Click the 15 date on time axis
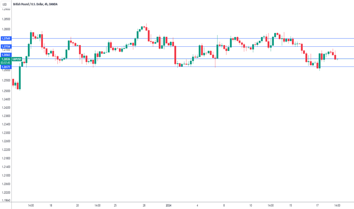 [x=291, y=205]
